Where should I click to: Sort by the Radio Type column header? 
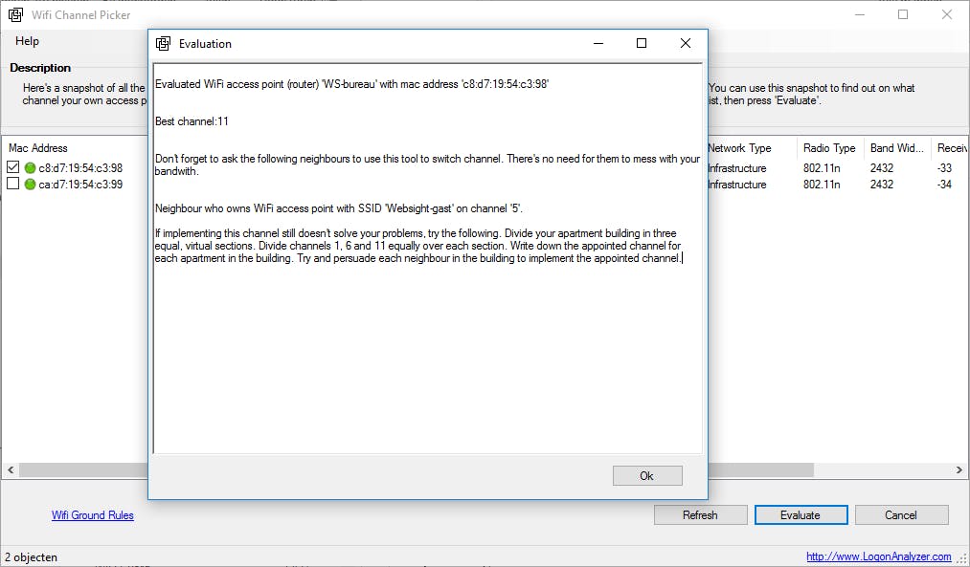pos(829,148)
